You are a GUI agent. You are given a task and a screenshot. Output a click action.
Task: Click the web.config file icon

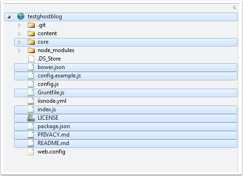coord(31,152)
